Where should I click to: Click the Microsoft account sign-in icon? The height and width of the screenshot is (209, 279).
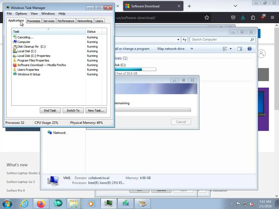pyautogui.click(x=262, y=54)
